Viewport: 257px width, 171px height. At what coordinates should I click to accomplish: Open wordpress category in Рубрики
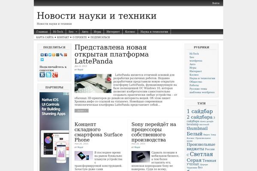coord(196,61)
